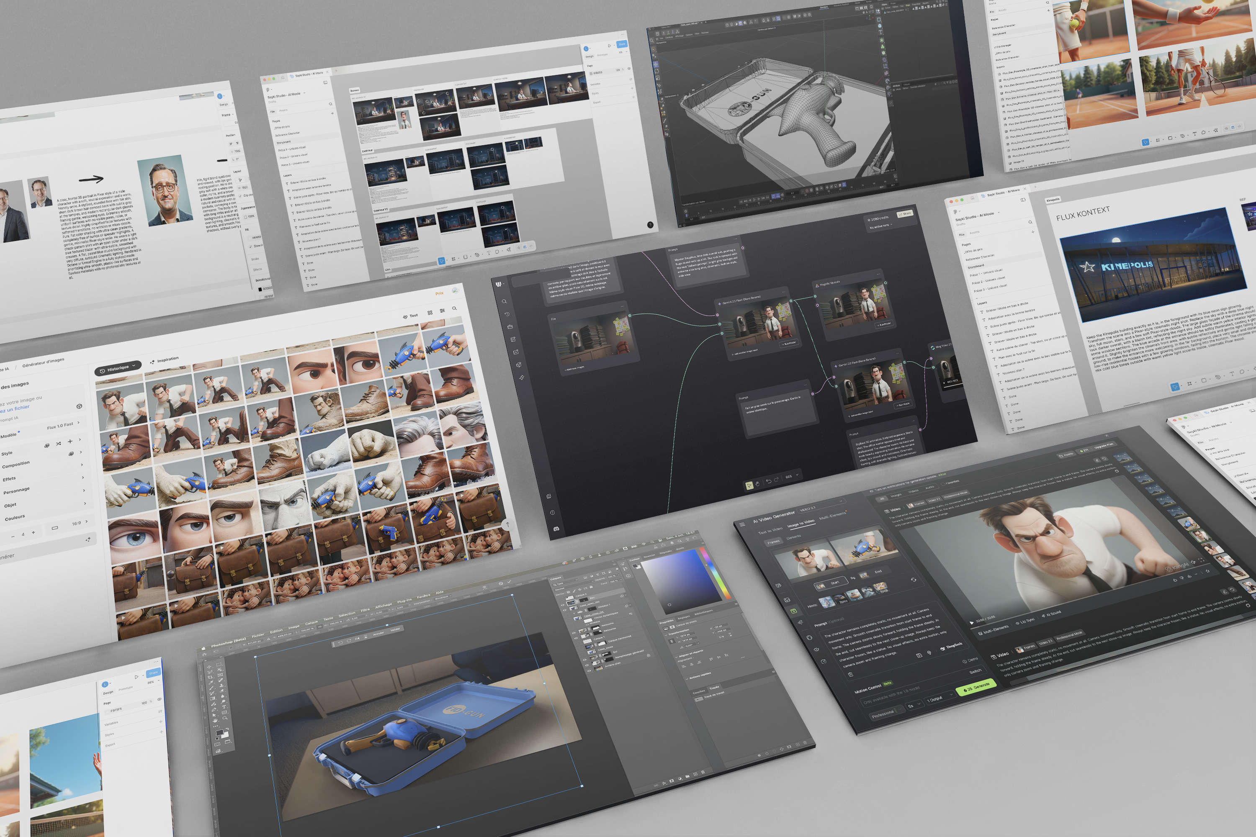This screenshot has height=837, width=1256.
Task: Open the 5s duration dropdown
Action: [914, 706]
